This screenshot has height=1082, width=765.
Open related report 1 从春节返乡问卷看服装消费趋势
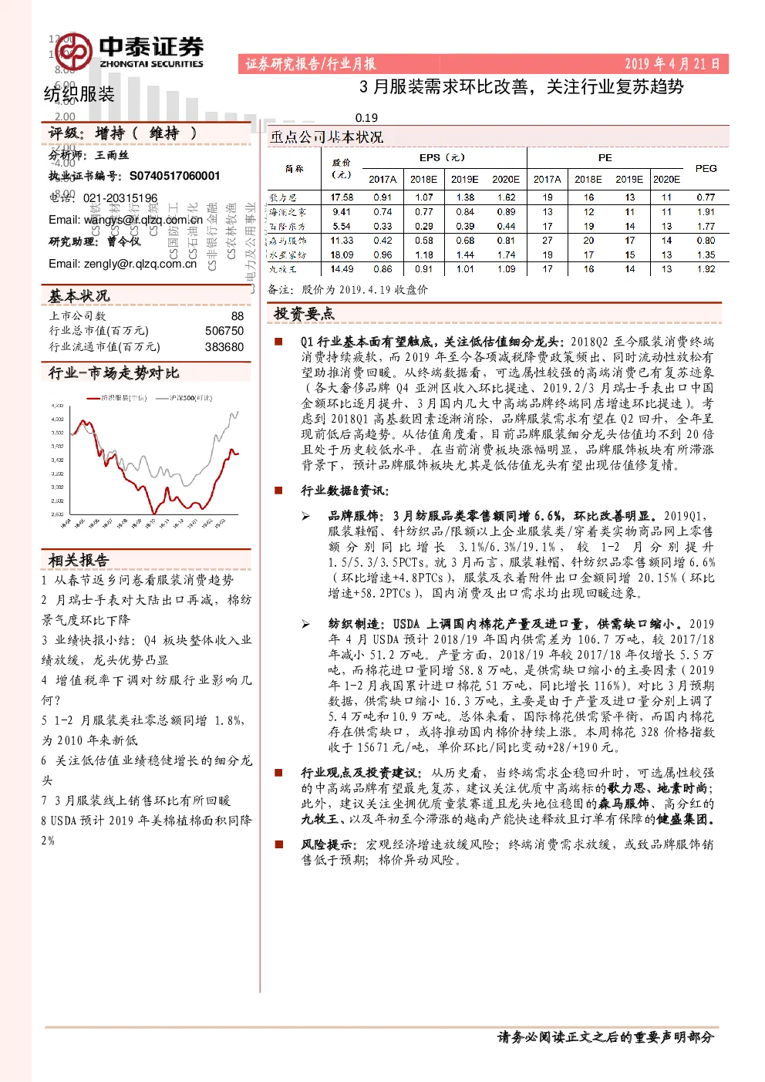pos(137,580)
